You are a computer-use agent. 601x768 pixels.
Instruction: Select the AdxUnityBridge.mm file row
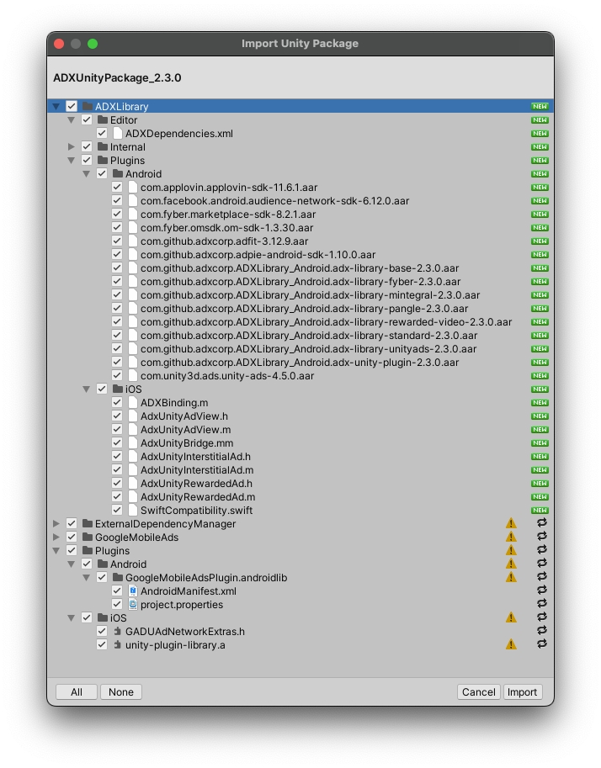[186, 443]
